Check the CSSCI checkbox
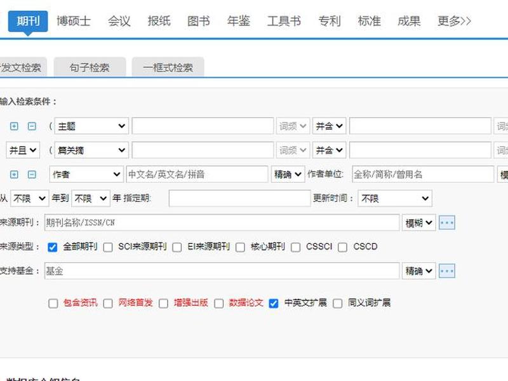Screen dimensions: 508x381 point(295,248)
